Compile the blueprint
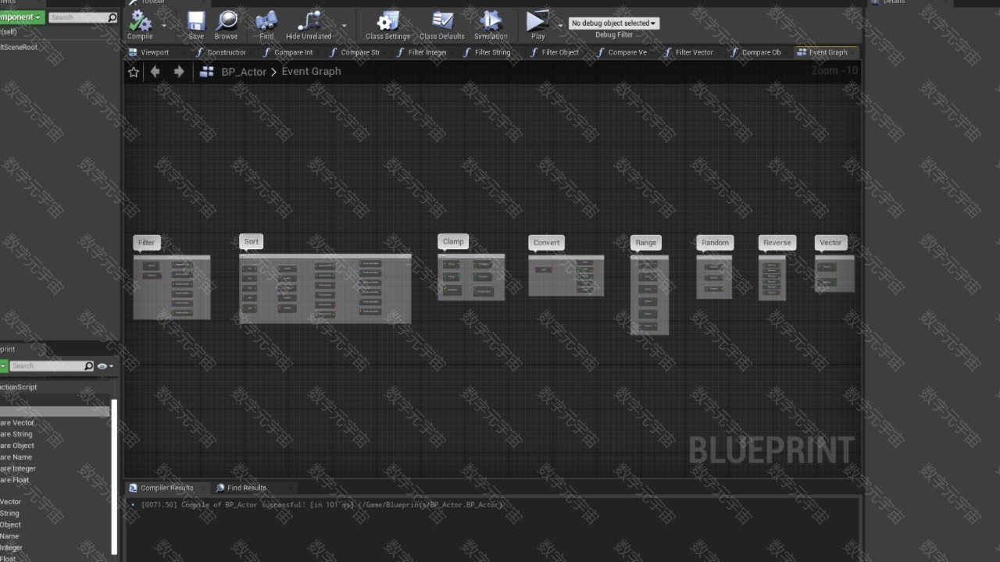 point(140,25)
